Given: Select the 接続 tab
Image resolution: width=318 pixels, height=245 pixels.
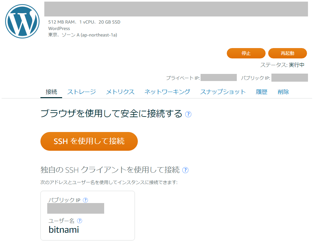Looking at the screenshot, I should [51, 92].
